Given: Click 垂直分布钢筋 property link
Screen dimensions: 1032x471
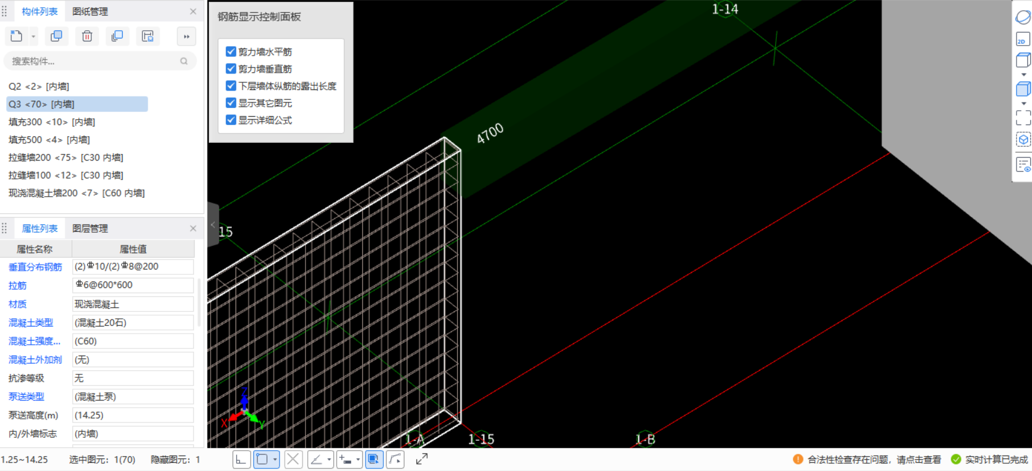Looking at the screenshot, I should coord(35,267).
